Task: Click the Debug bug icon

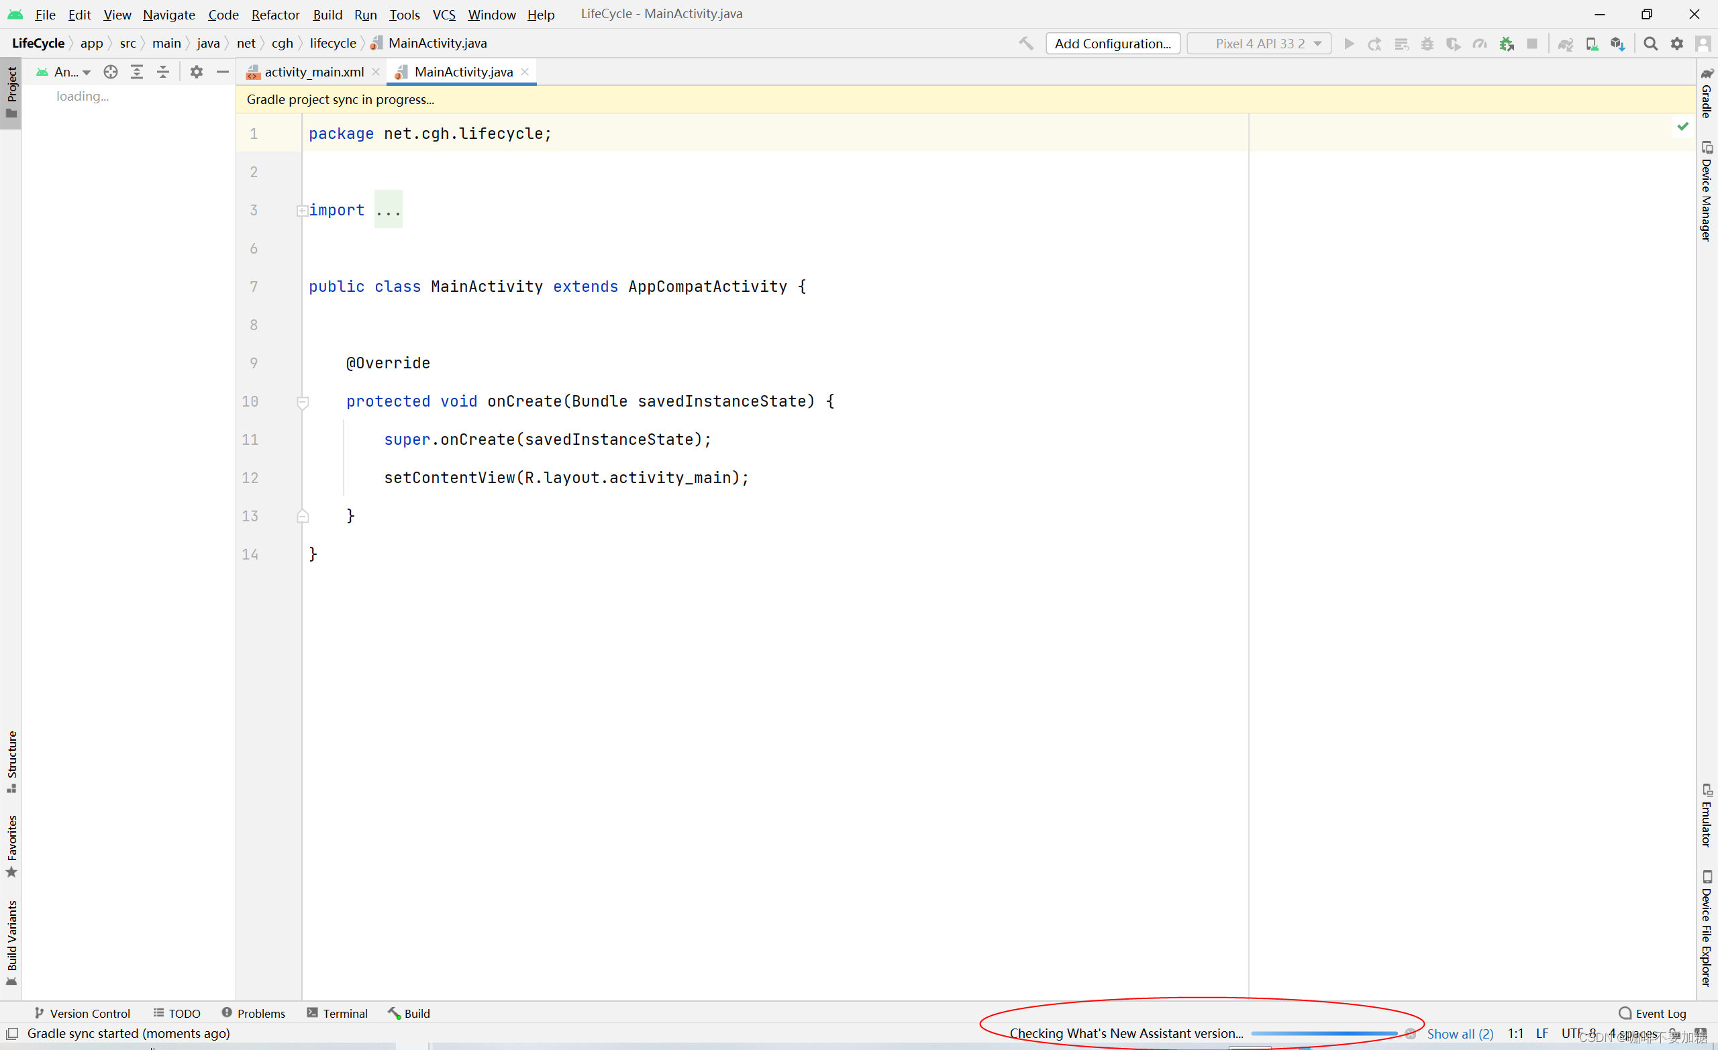Action: tap(1427, 44)
